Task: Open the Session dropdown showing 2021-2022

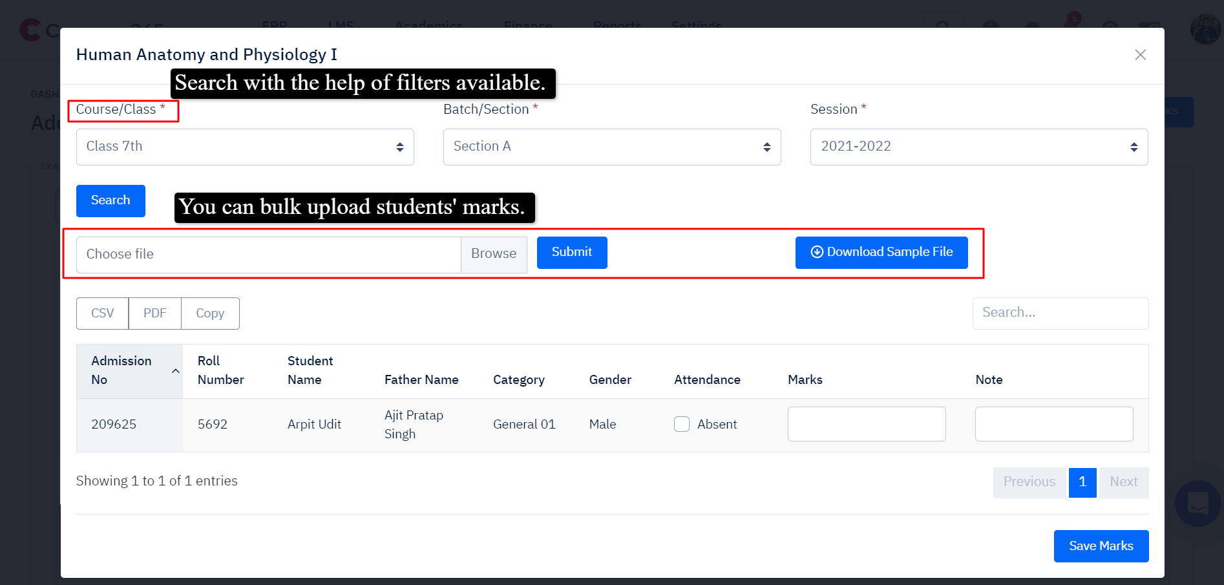Action: [x=979, y=147]
